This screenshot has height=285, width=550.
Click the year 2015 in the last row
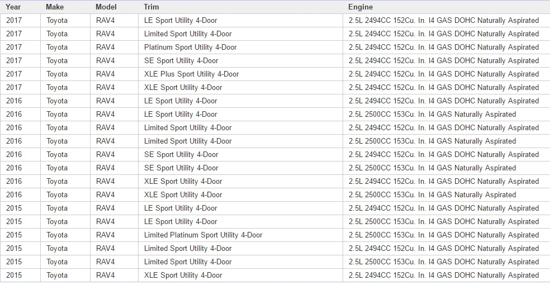click(13, 275)
